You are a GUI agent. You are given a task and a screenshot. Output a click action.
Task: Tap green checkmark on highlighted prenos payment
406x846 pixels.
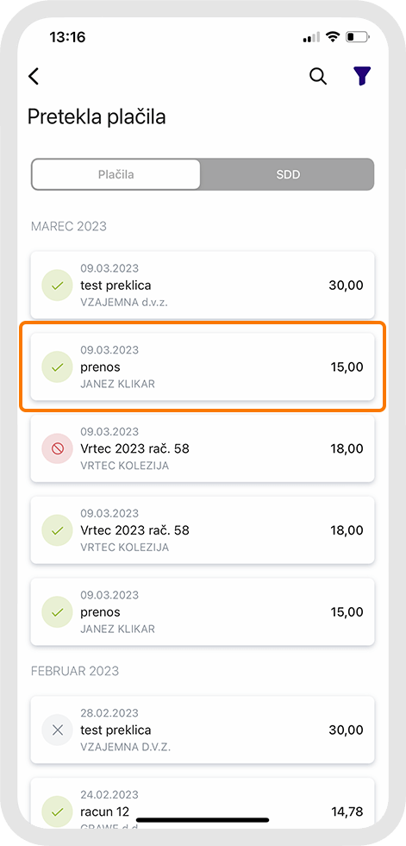coord(57,367)
